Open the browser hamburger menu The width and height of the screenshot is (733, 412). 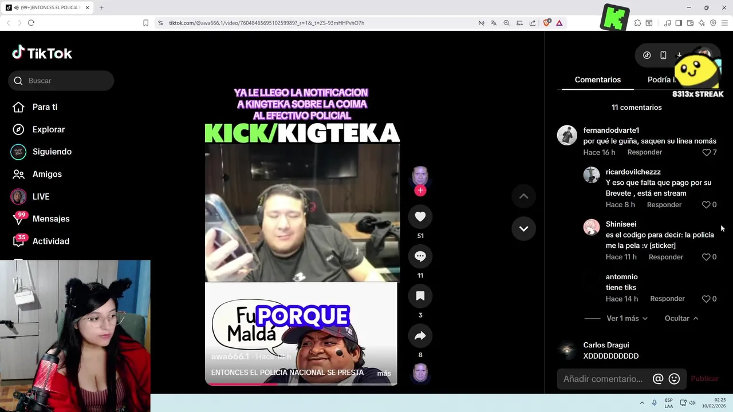(724, 23)
